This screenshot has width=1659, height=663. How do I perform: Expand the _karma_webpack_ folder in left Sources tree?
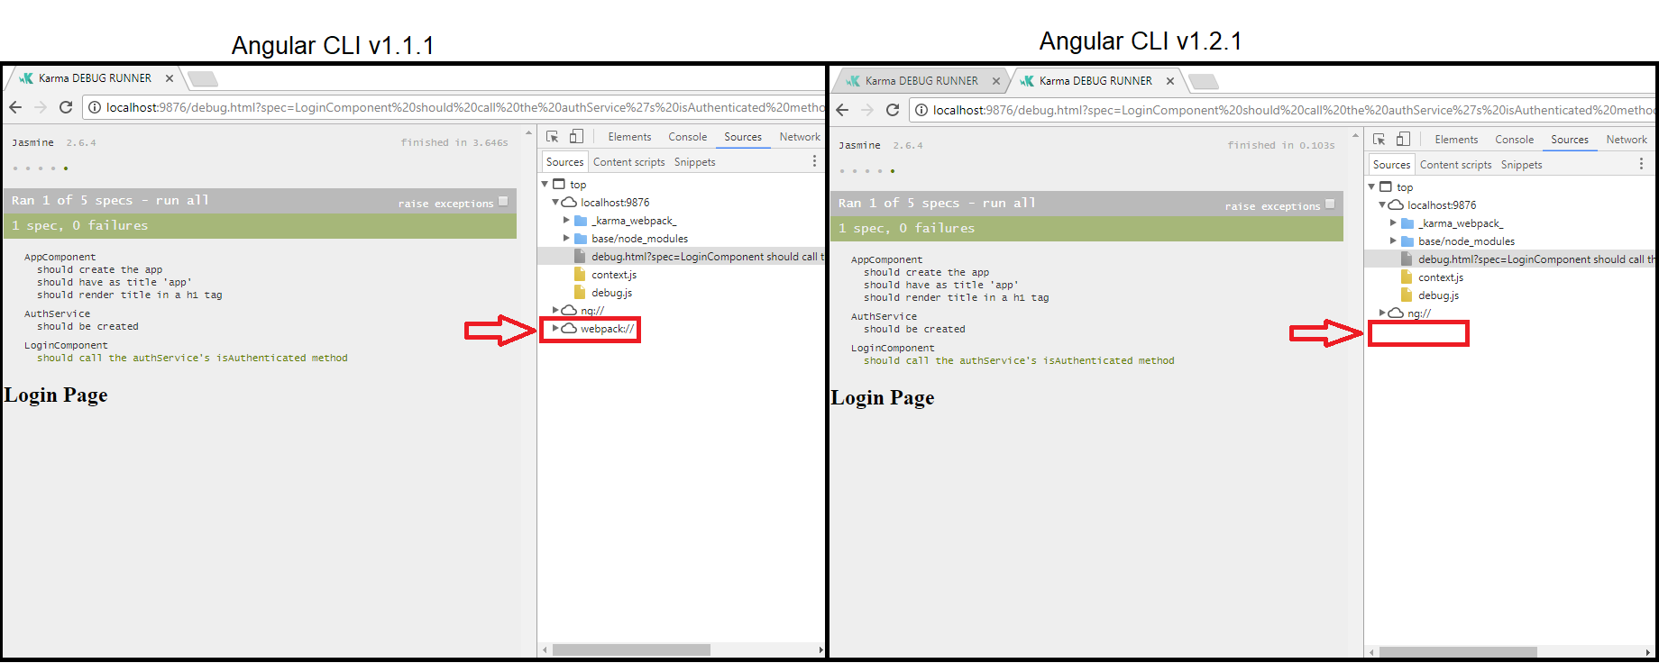566,220
